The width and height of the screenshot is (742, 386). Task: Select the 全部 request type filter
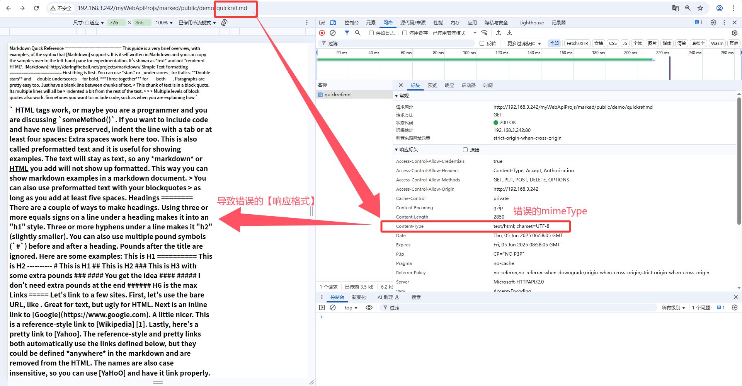click(554, 43)
